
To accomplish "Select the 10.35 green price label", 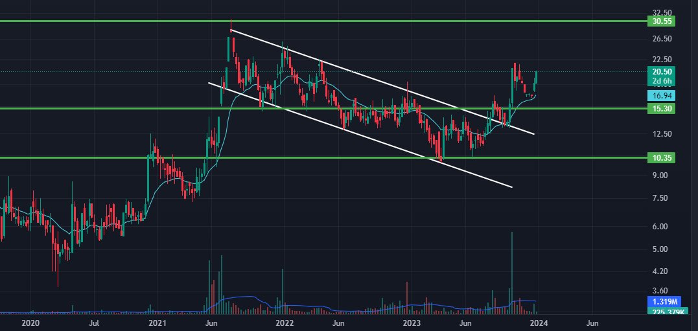I will (661, 158).
